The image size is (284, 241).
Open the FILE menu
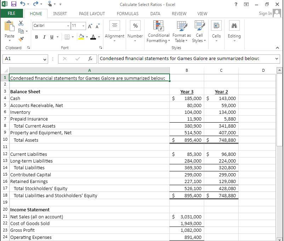point(12,14)
